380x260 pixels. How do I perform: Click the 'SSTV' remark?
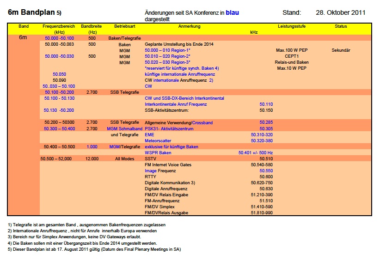coord(151,159)
